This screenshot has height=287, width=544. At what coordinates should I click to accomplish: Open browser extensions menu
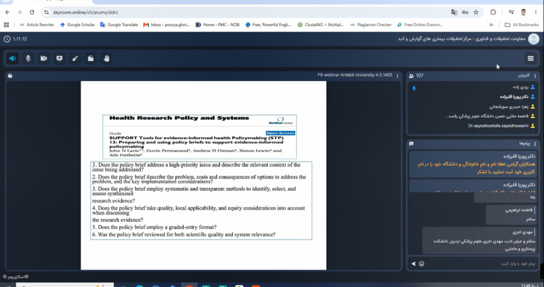coord(493,12)
